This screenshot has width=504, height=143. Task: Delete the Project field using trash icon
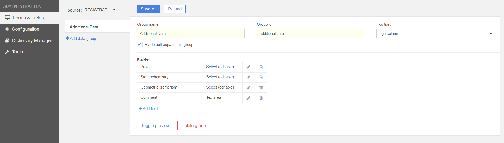pos(261,67)
